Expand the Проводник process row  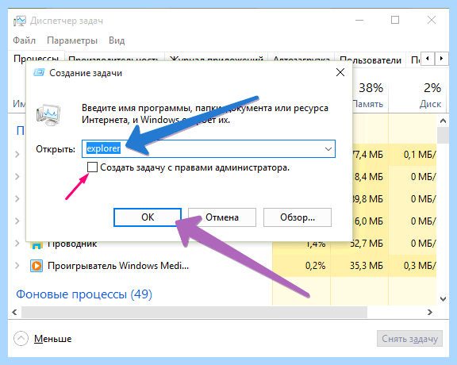17,244
